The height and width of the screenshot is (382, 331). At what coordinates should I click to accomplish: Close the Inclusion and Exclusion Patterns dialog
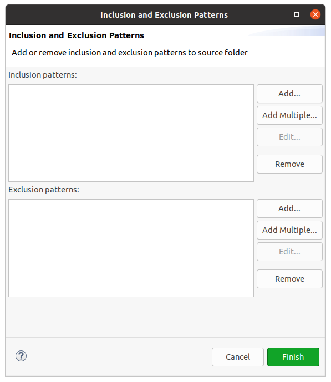(315, 14)
